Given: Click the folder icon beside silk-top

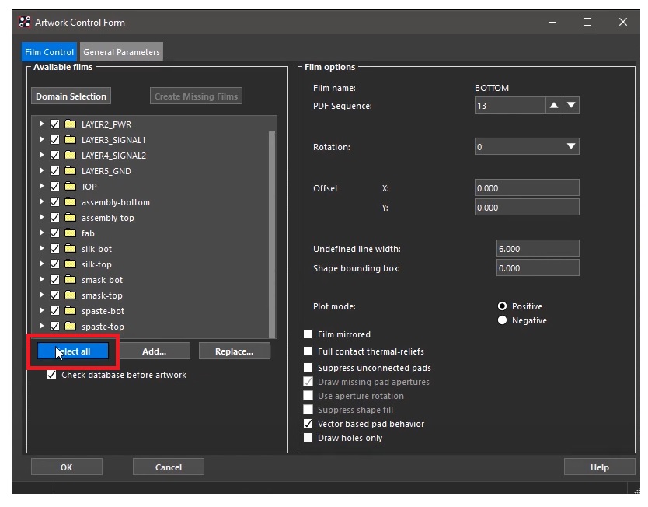Looking at the screenshot, I should point(70,264).
